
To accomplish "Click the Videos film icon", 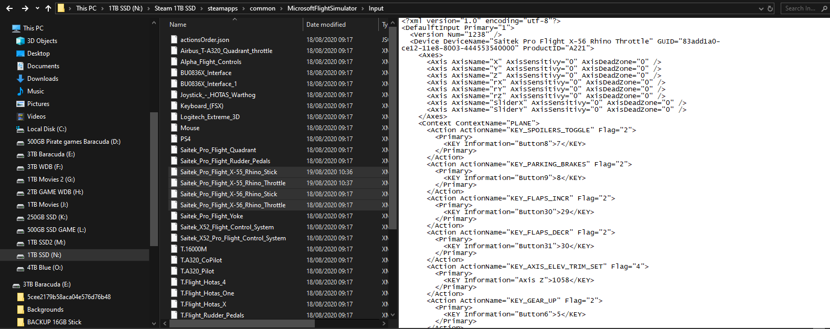I will (x=20, y=116).
